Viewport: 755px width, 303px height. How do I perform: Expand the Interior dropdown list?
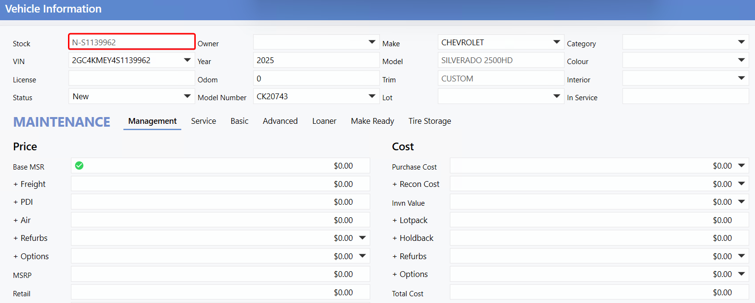pos(741,78)
